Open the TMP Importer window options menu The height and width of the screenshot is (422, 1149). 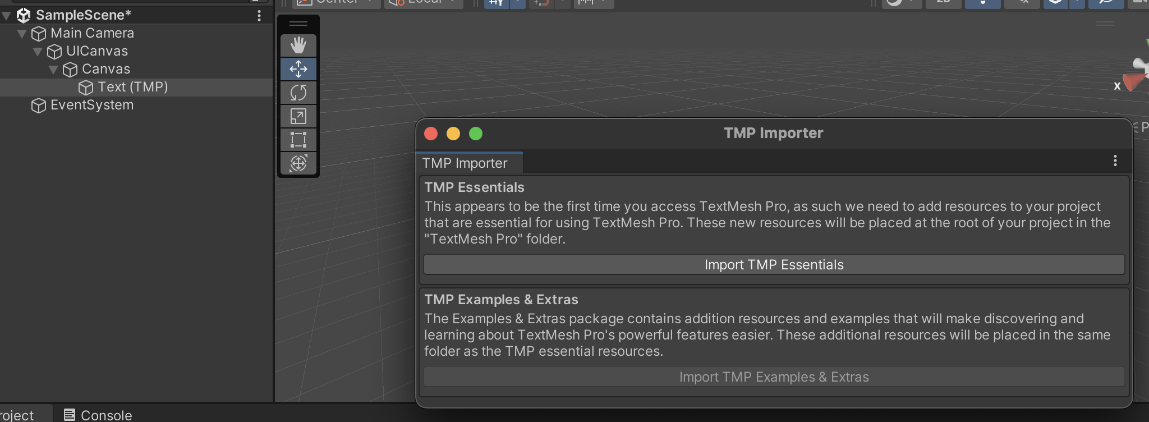coord(1115,161)
